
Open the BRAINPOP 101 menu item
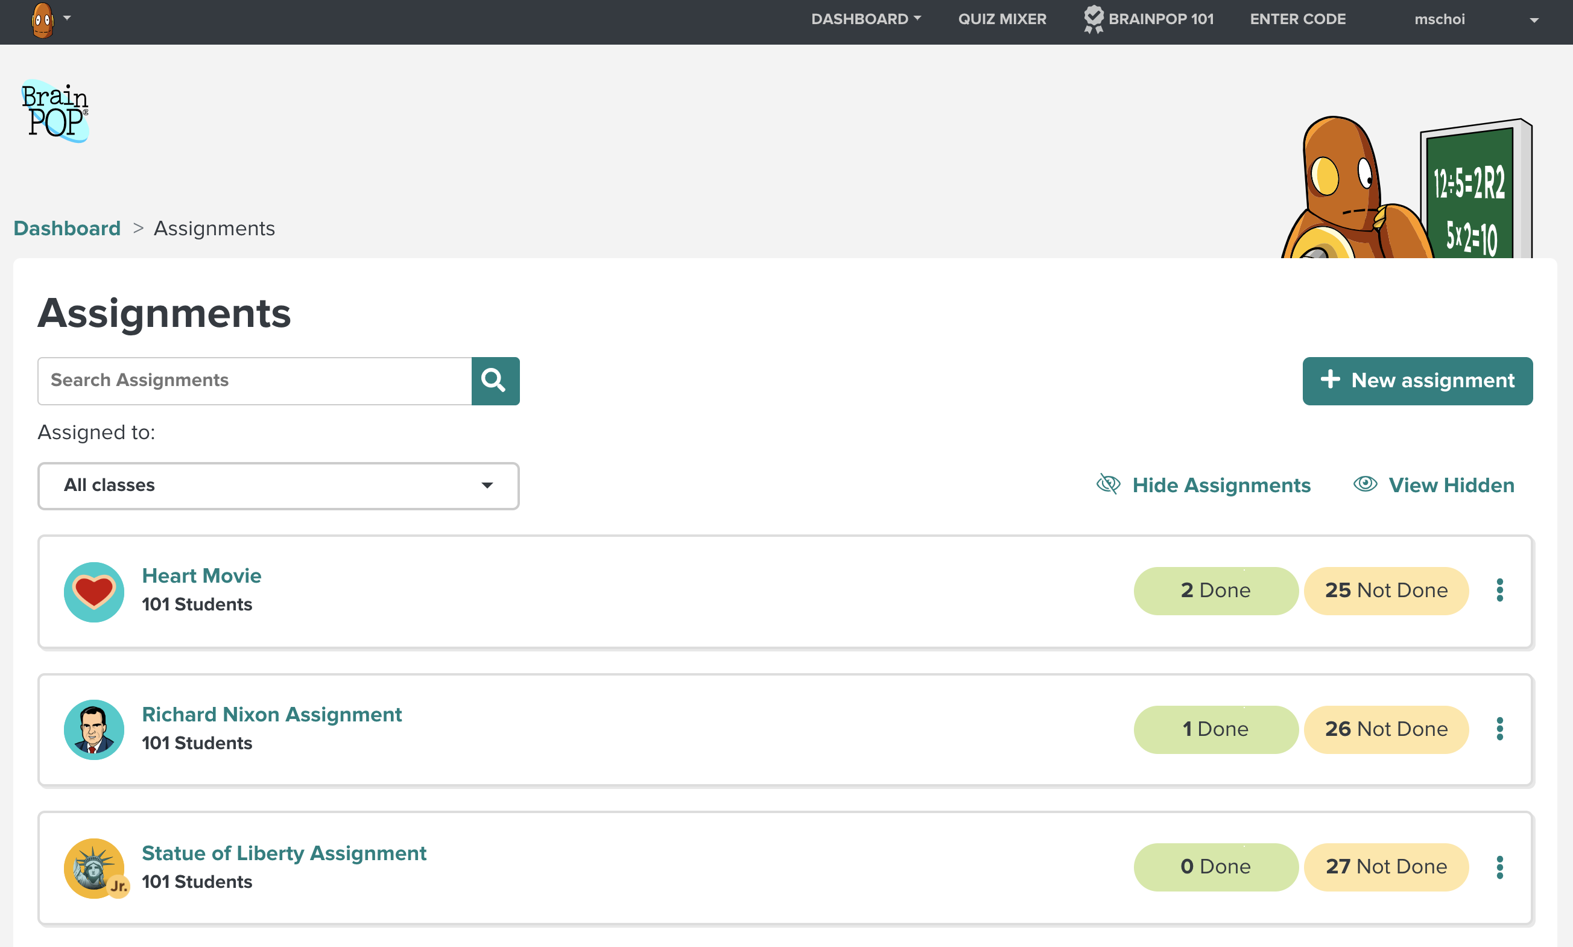1161,19
